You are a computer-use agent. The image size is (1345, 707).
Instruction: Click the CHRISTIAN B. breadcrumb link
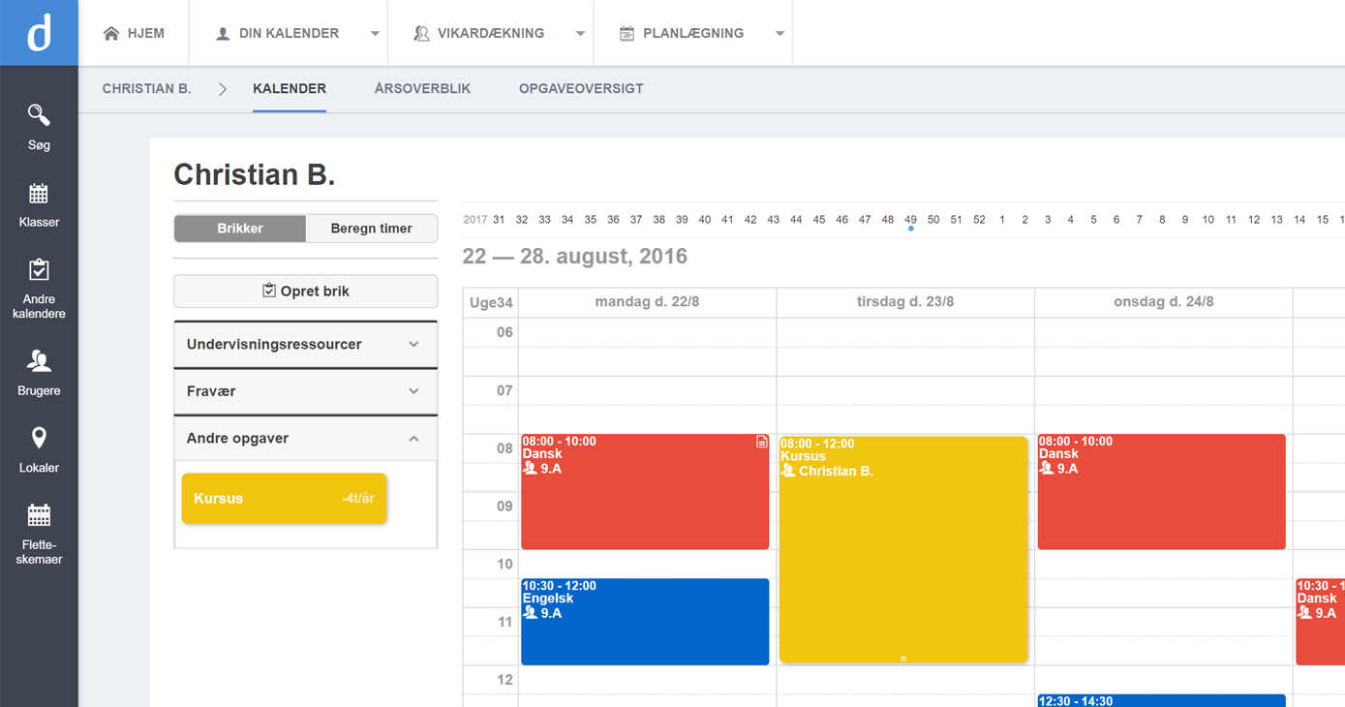147,89
